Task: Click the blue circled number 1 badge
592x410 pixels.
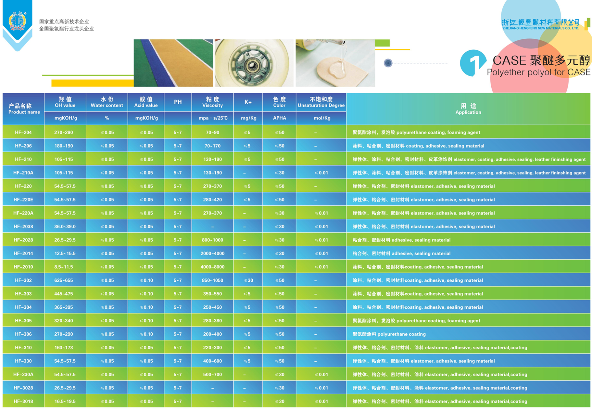Action: click(472, 63)
